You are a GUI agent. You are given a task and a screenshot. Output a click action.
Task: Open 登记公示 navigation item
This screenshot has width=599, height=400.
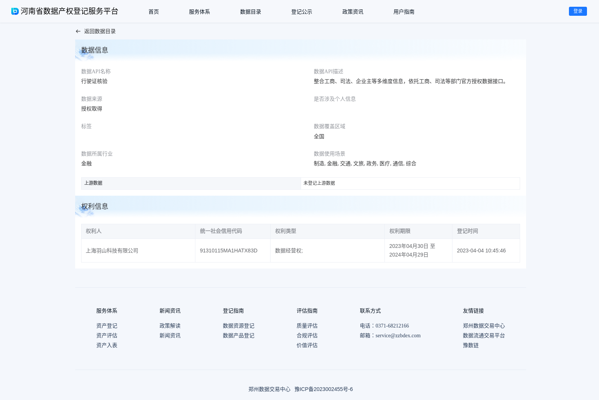coord(302,12)
